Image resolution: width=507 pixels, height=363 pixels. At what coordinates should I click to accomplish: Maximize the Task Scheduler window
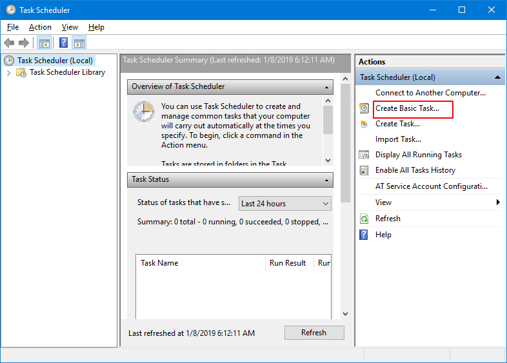pos(462,10)
